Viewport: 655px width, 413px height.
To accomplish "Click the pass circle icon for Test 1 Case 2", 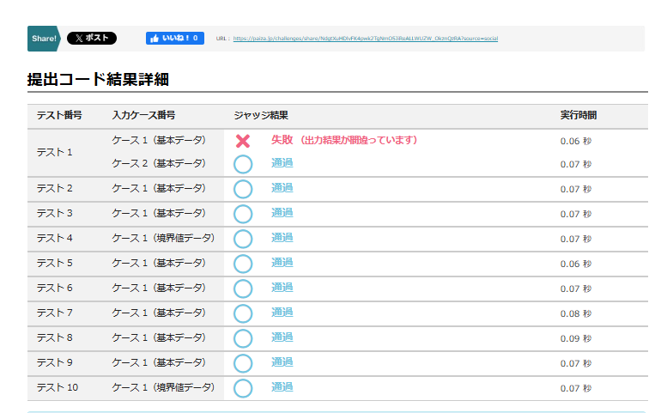I will coord(243,164).
